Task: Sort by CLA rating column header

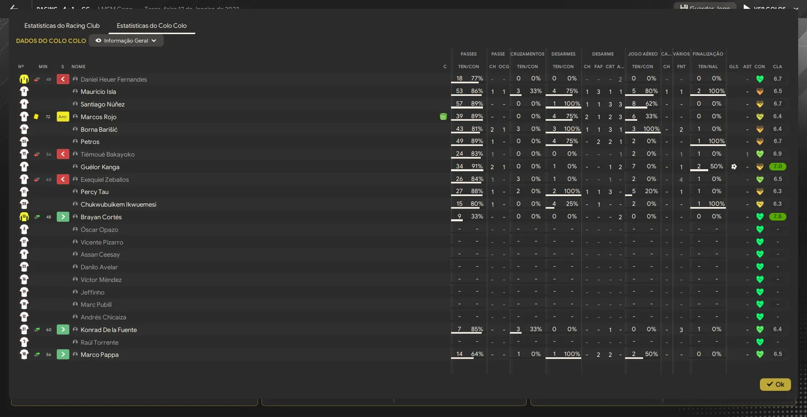Action: click(778, 66)
